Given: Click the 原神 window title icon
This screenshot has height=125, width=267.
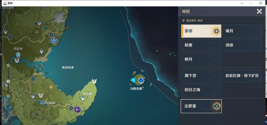Looking at the screenshot, I should 5,3.
